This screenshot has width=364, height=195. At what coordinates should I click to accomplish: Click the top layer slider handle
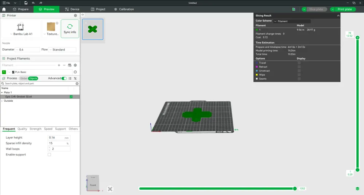(357, 37)
